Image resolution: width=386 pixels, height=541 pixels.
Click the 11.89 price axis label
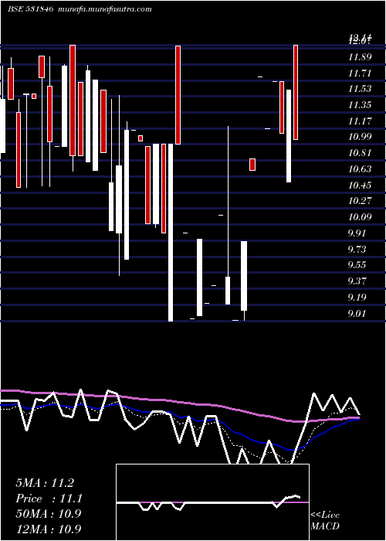360,57
